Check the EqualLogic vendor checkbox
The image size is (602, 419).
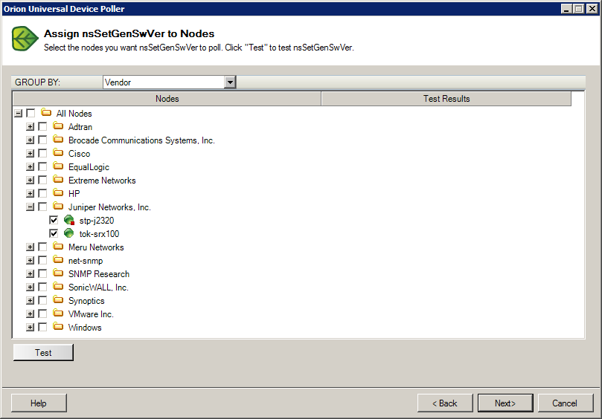coord(42,166)
